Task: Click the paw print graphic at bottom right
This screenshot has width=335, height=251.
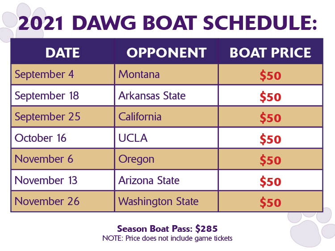Action: tap(311, 227)
